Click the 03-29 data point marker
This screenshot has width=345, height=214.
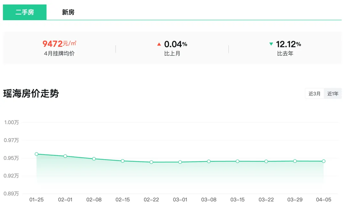coord(295,161)
